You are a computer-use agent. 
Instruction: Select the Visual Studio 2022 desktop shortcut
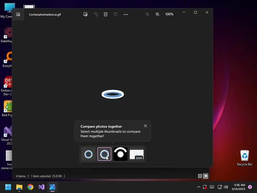tap(7, 135)
